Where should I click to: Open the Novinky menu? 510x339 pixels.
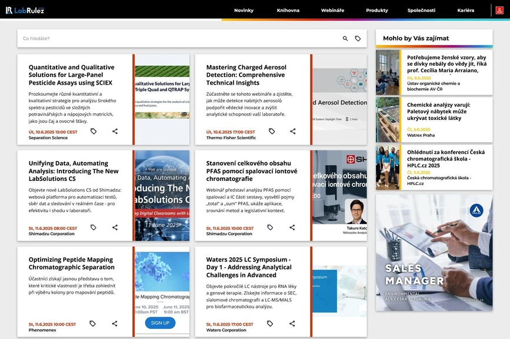click(244, 11)
